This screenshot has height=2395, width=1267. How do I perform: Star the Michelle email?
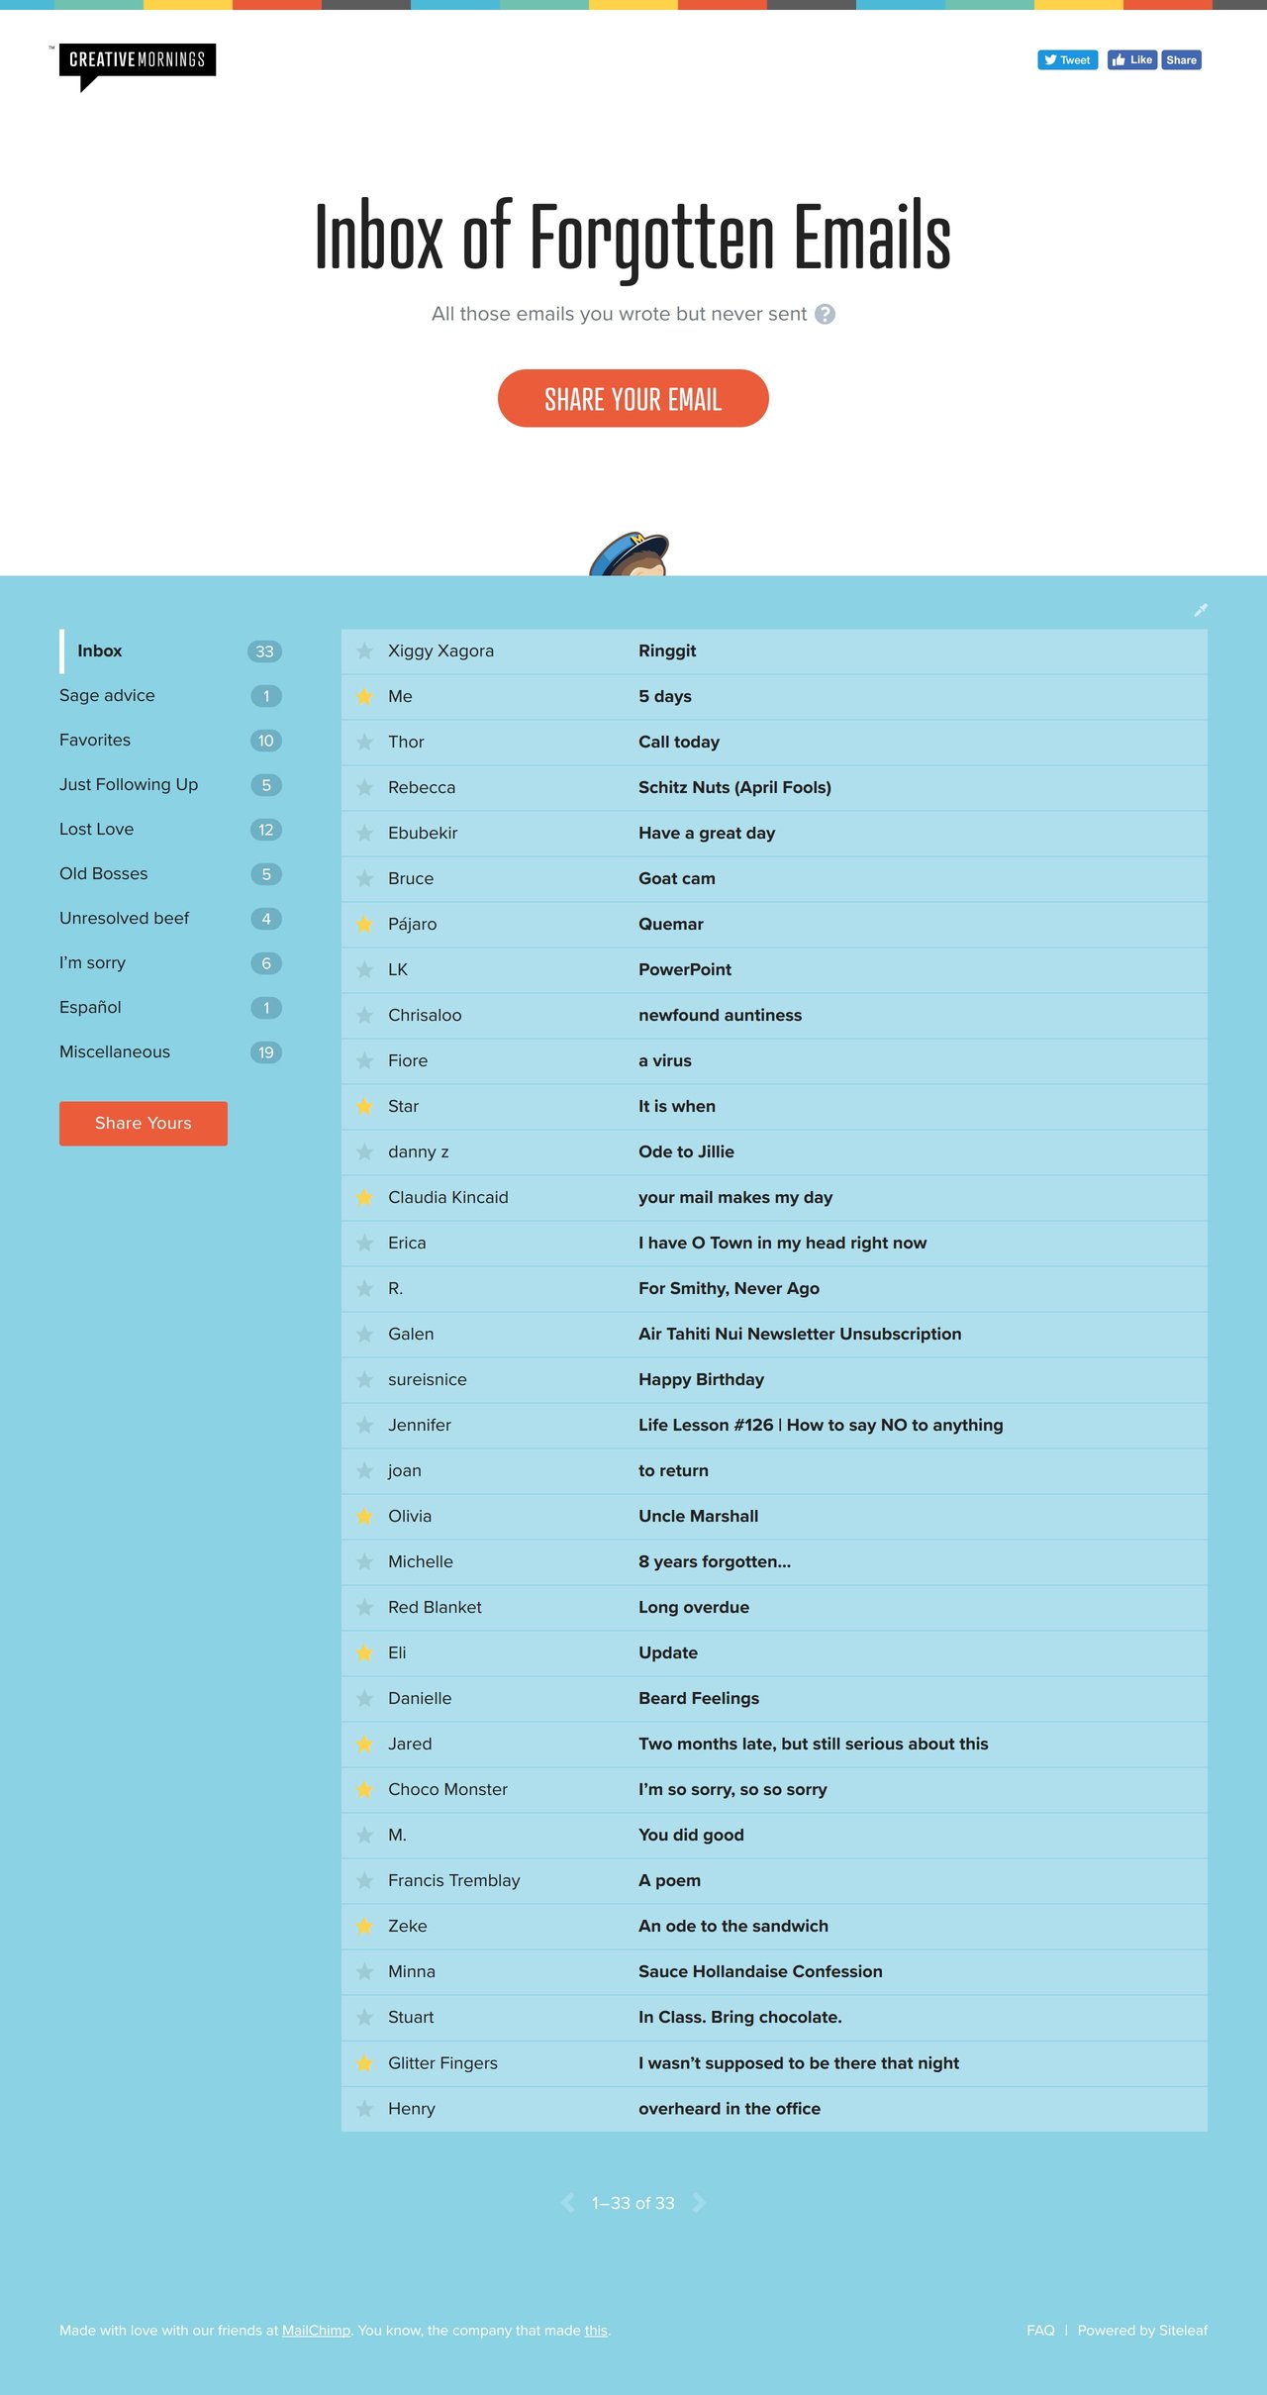tap(364, 1562)
